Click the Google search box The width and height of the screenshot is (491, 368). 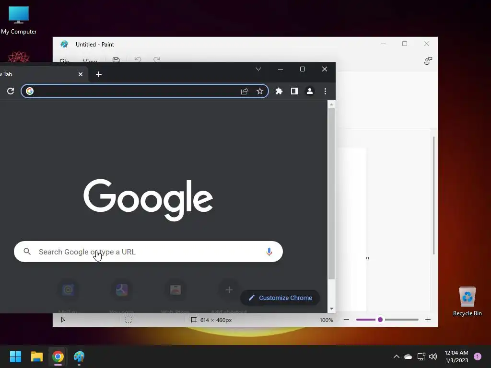(149, 252)
